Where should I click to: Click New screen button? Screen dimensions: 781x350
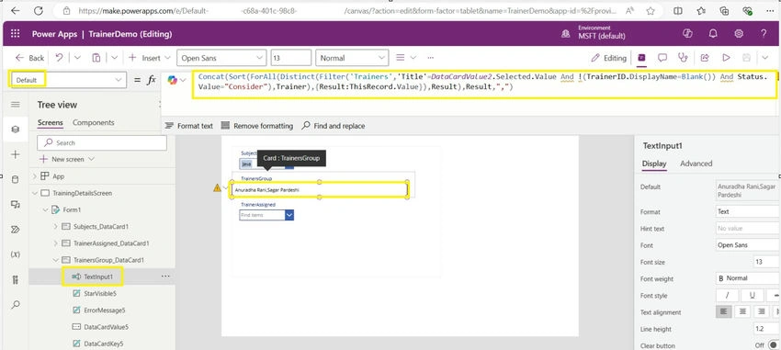coord(67,159)
